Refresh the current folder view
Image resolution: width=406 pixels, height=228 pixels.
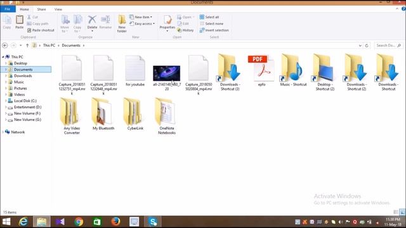pyautogui.click(x=367, y=46)
